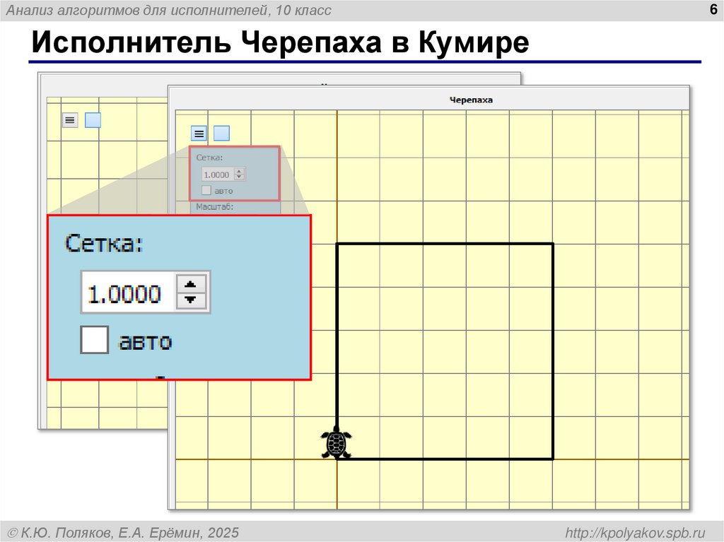Click the small stepper arrows beside 1.0000 field
Screen dimensions: 724x542
[239, 174]
